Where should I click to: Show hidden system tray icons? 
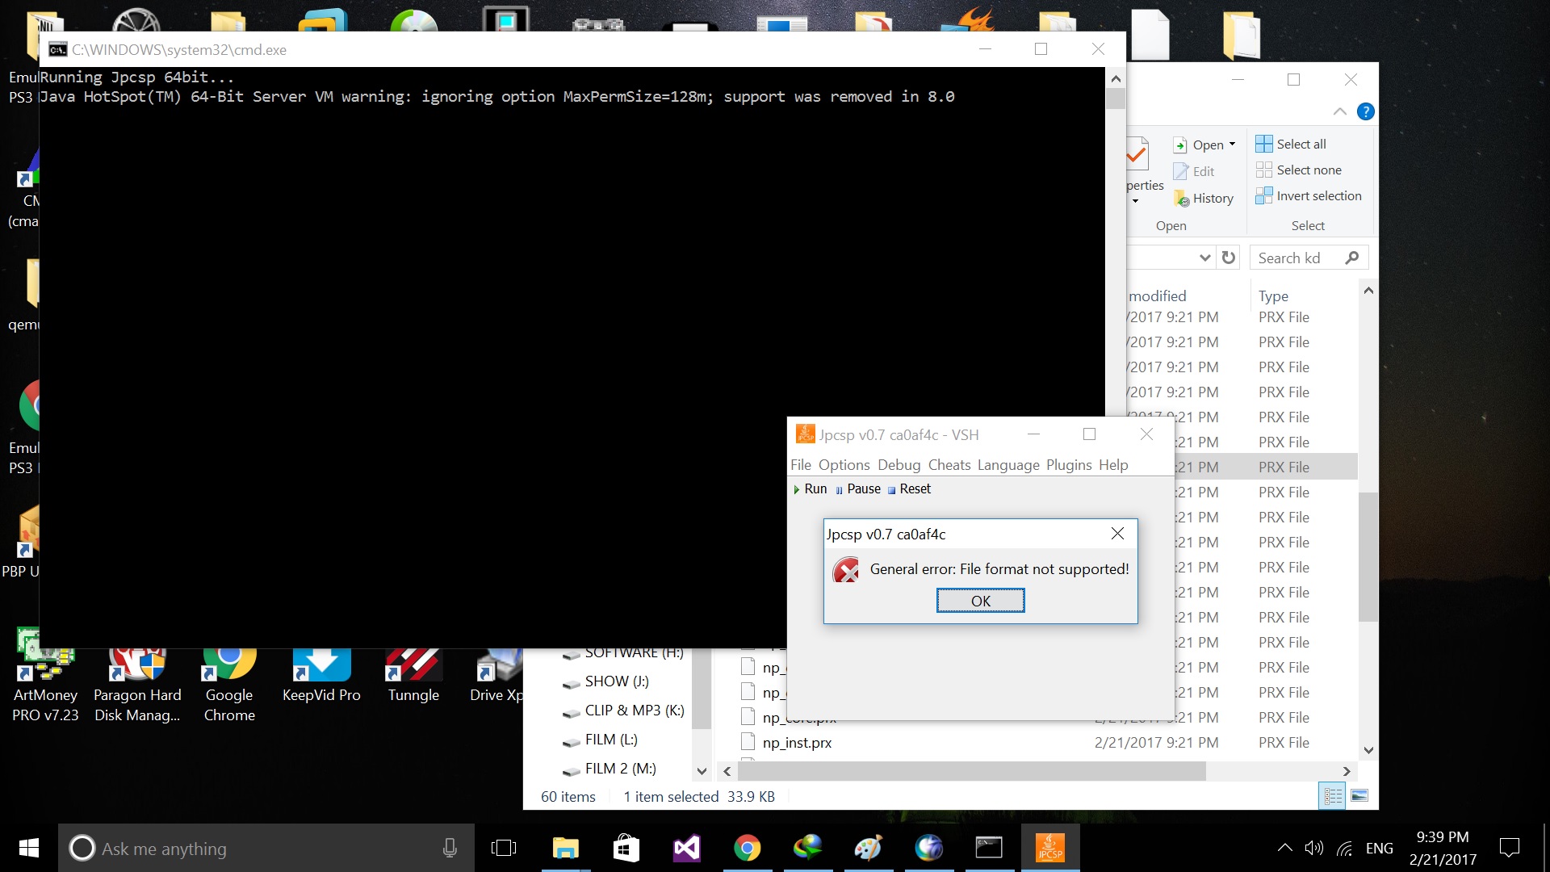(x=1284, y=848)
